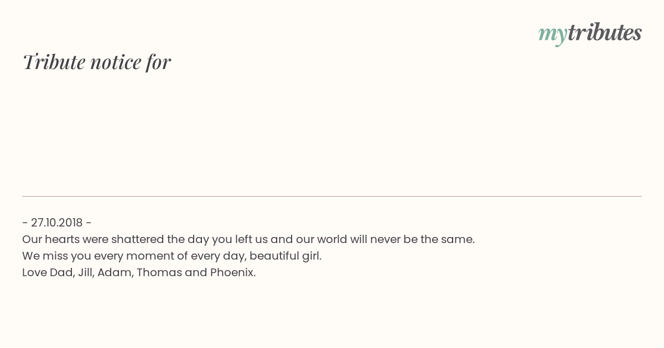Image resolution: width=664 pixels, height=348 pixels.
Task: Click the words "beautiful girl"
Action: (285, 256)
